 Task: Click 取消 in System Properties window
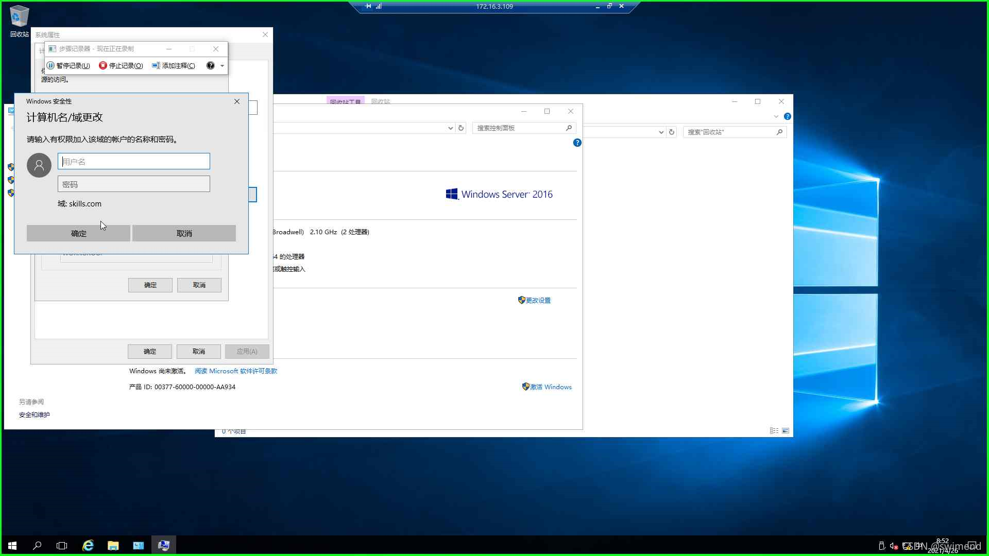pos(199,352)
